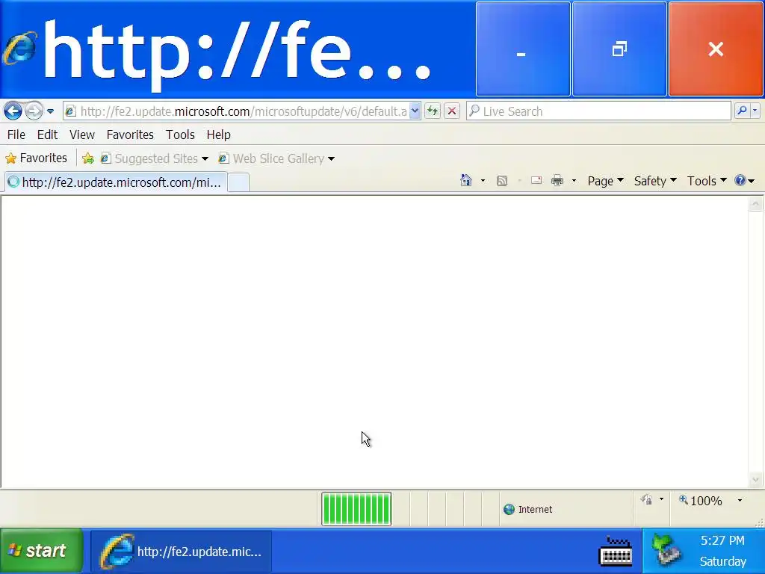The image size is (765, 574).
Task: Expand the zoom level dropdown arrow
Action: [740, 500]
